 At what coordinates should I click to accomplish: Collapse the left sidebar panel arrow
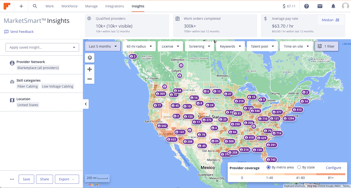point(86,104)
